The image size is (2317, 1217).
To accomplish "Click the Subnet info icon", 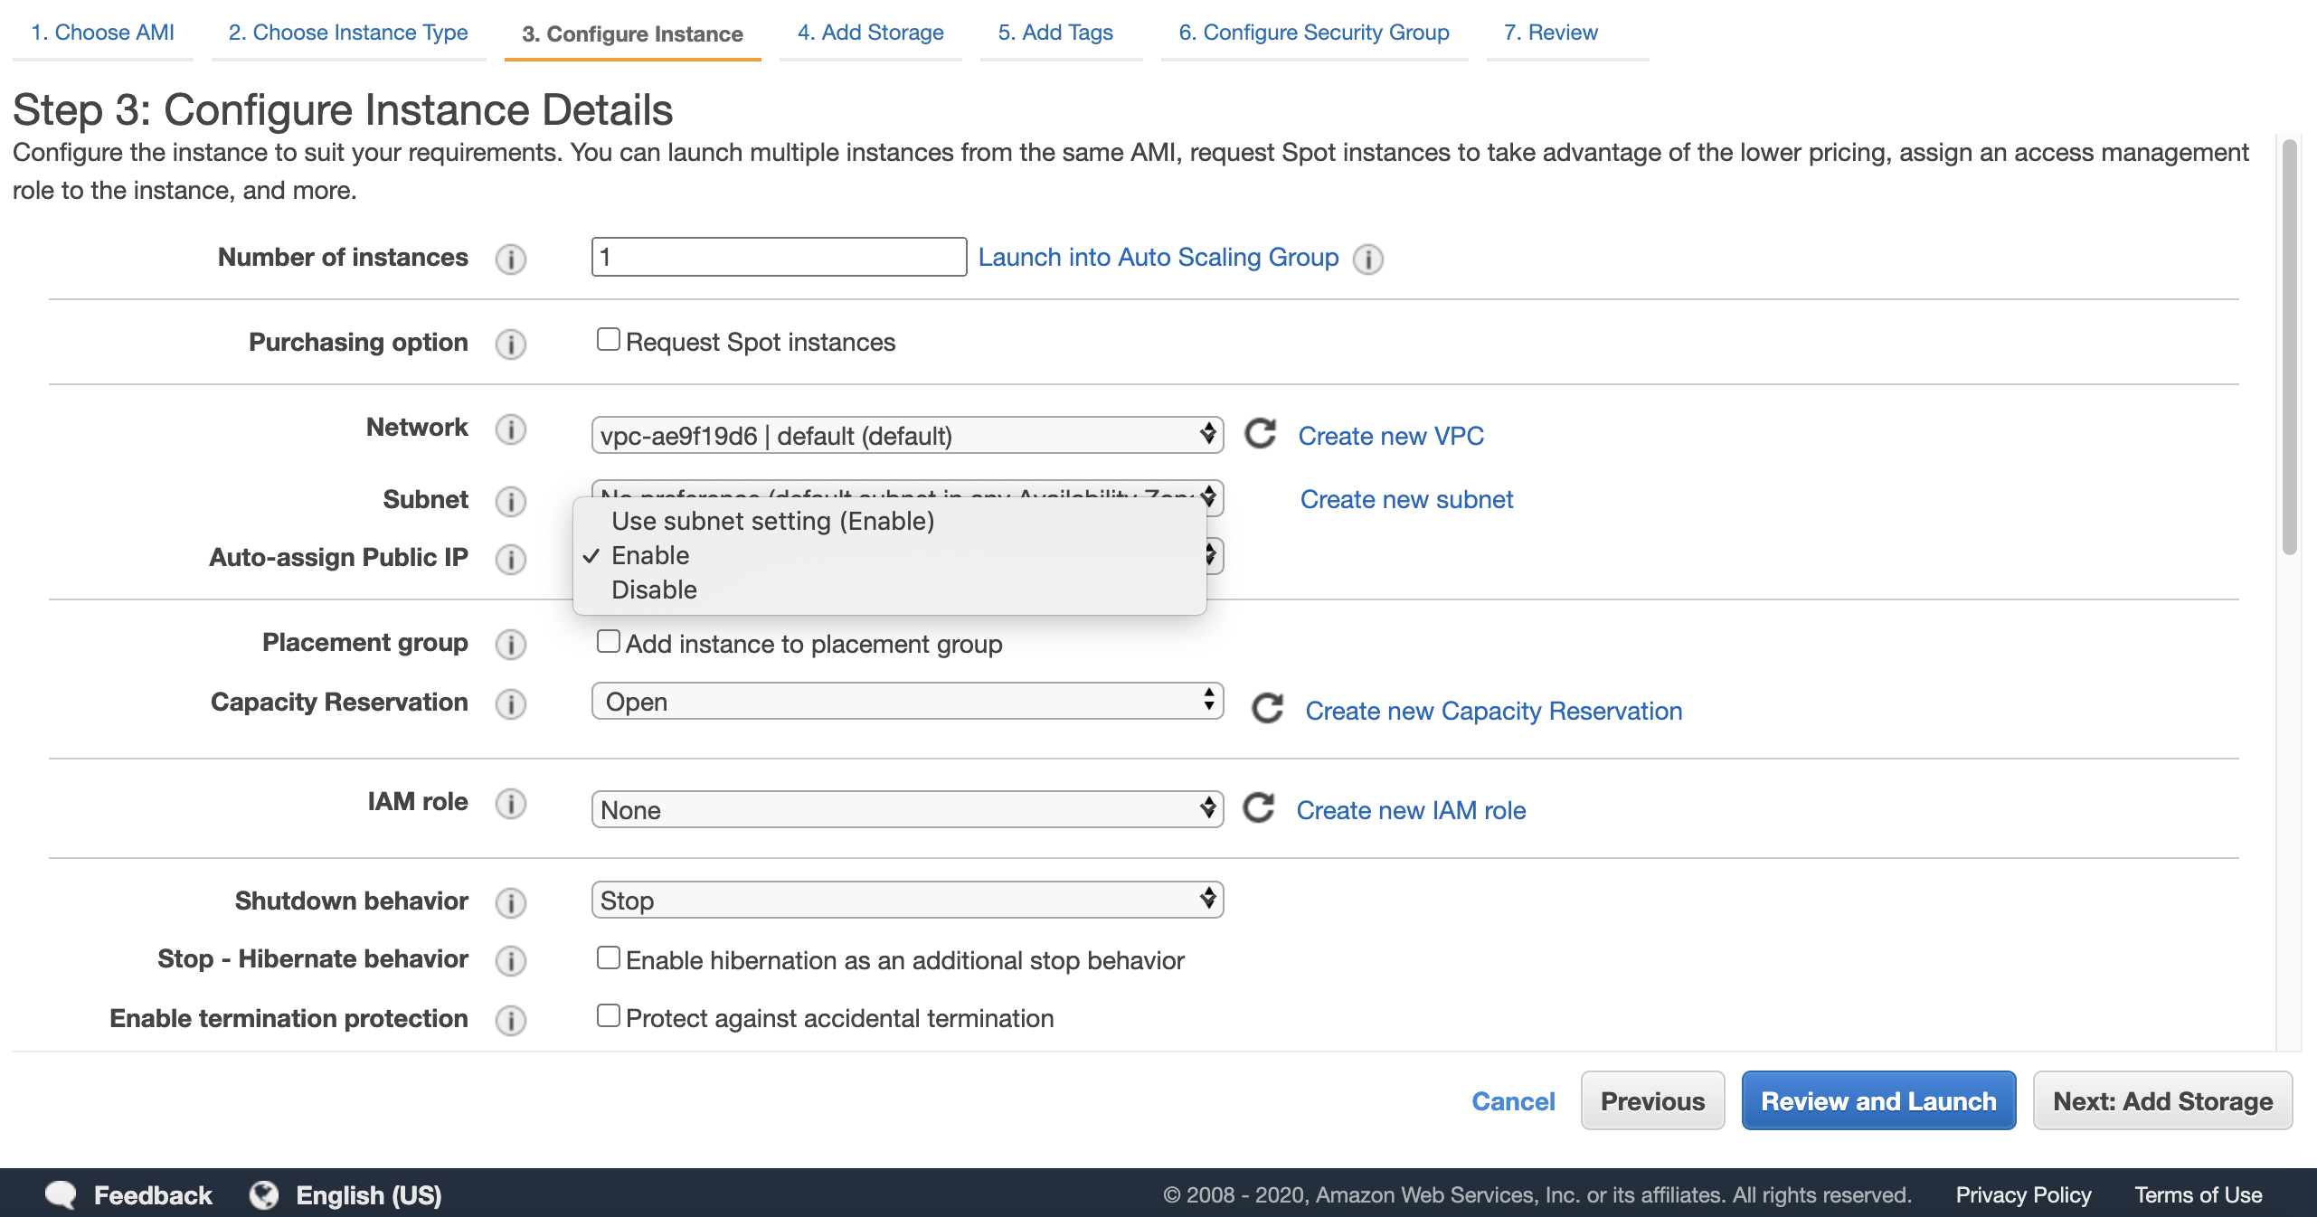I will tap(510, 501).
